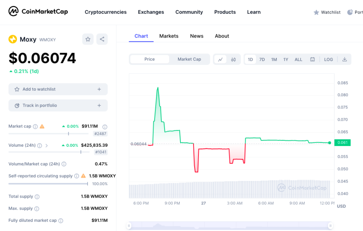
Task: Open the Cryptocurrencies menu
Action: click(105, 12)
